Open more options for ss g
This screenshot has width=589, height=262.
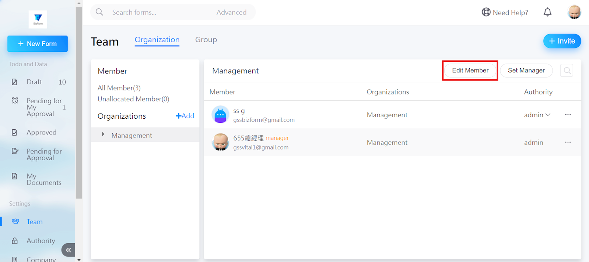568,115
